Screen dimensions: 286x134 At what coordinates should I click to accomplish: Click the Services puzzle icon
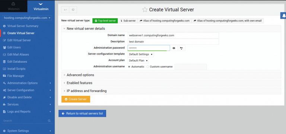click(x=4, y=104)
